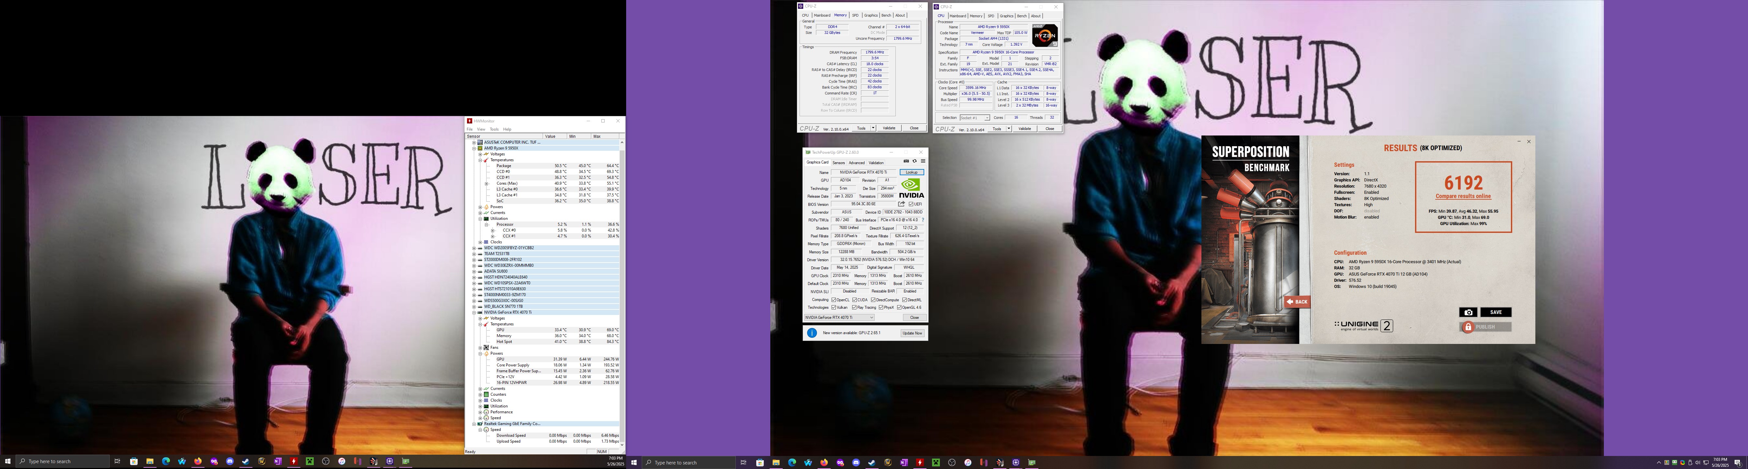
Task: Click the GPU-Z refresh icon
Action: pyautogui.click(x=915, y=161)
